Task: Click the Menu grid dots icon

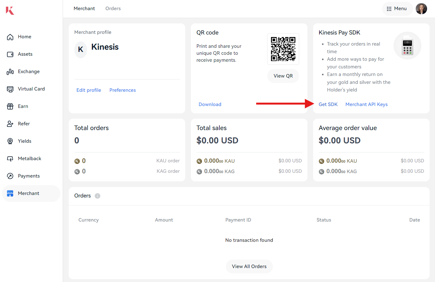Action: pyautogui.click(x=389, y=9)
